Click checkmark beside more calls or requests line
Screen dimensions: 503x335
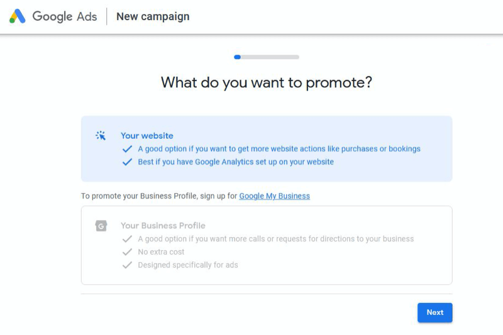coord(128,239)
